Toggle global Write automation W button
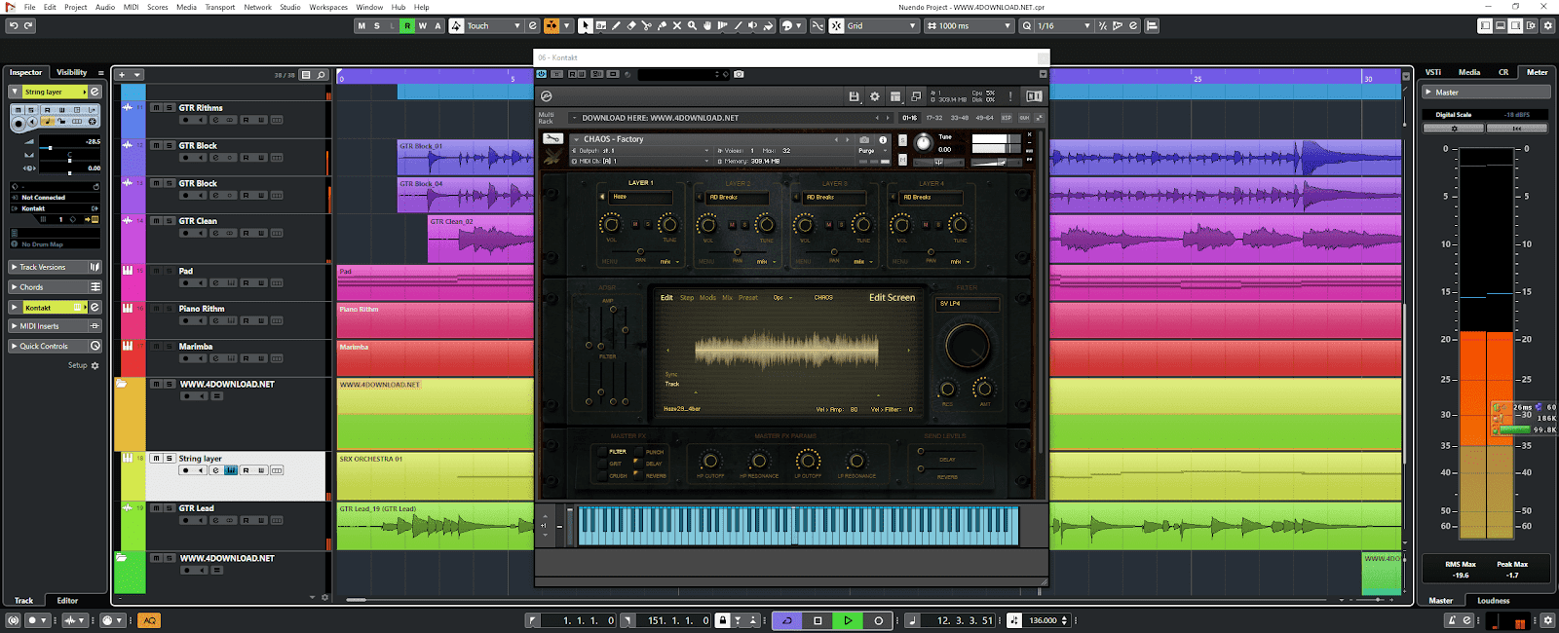This screenshot has height=633, width=1559. point(422,26)
